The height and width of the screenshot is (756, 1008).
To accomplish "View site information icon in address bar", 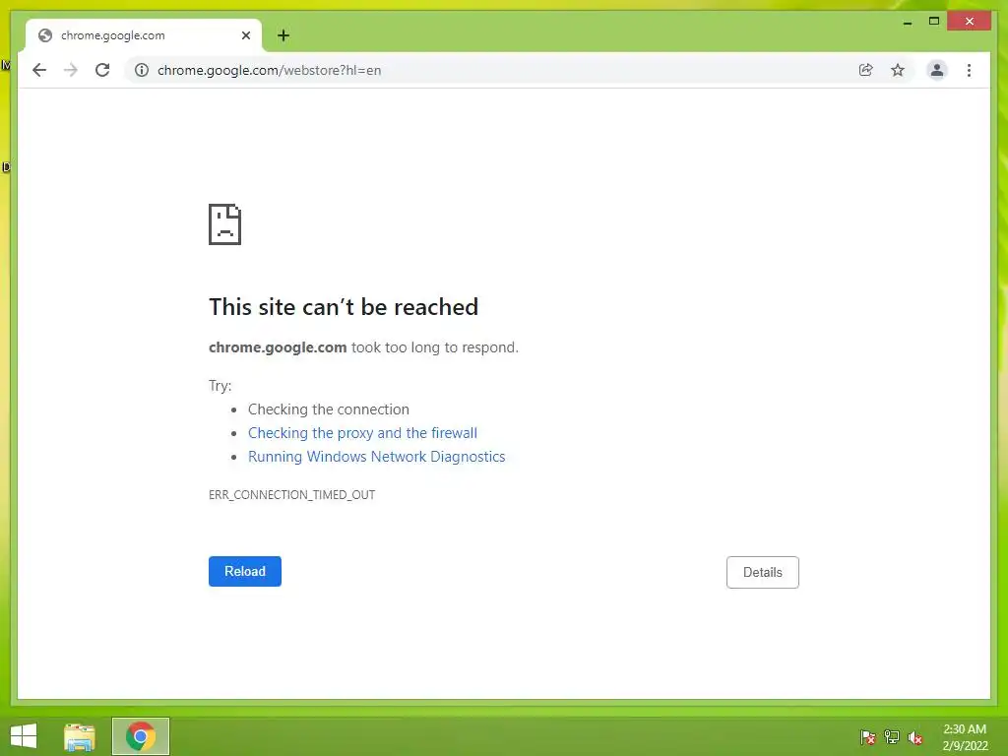I will (x=142, y=70).
